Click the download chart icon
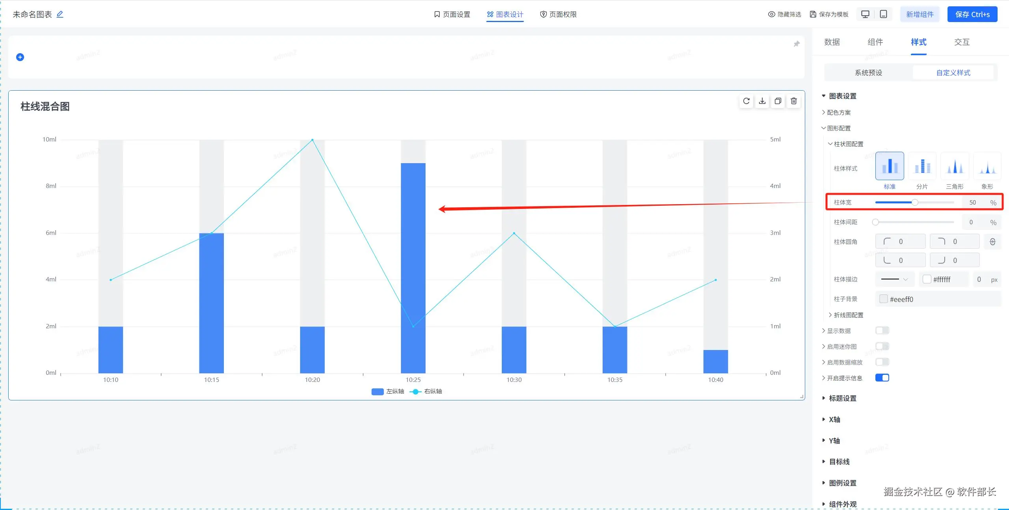Viewport: 1009px width, 510px height. point(762,101)
